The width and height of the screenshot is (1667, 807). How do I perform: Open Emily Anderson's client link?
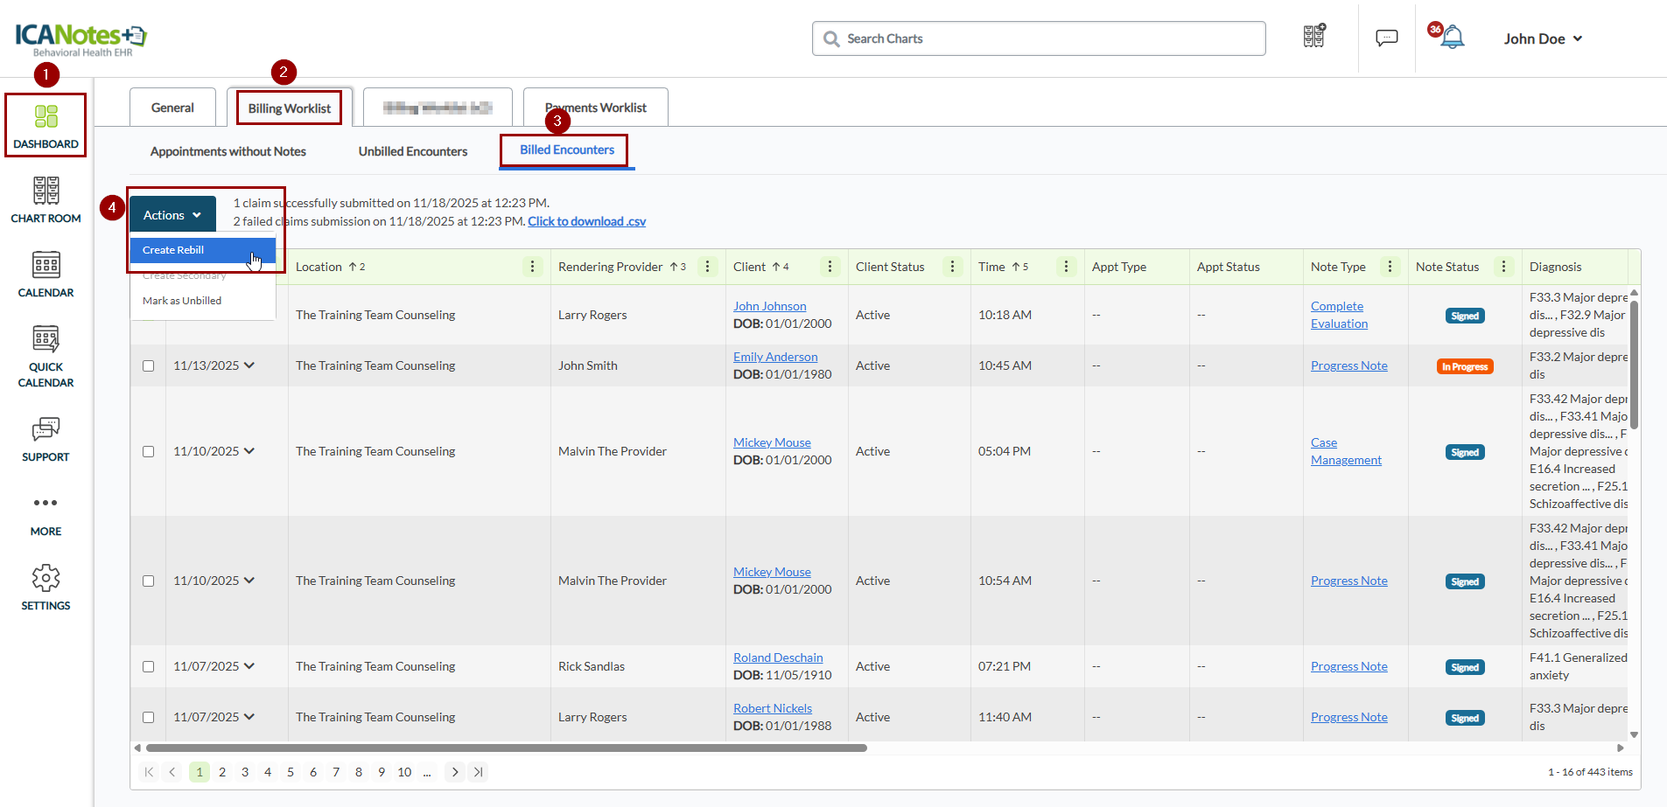(x=775, y=357)
